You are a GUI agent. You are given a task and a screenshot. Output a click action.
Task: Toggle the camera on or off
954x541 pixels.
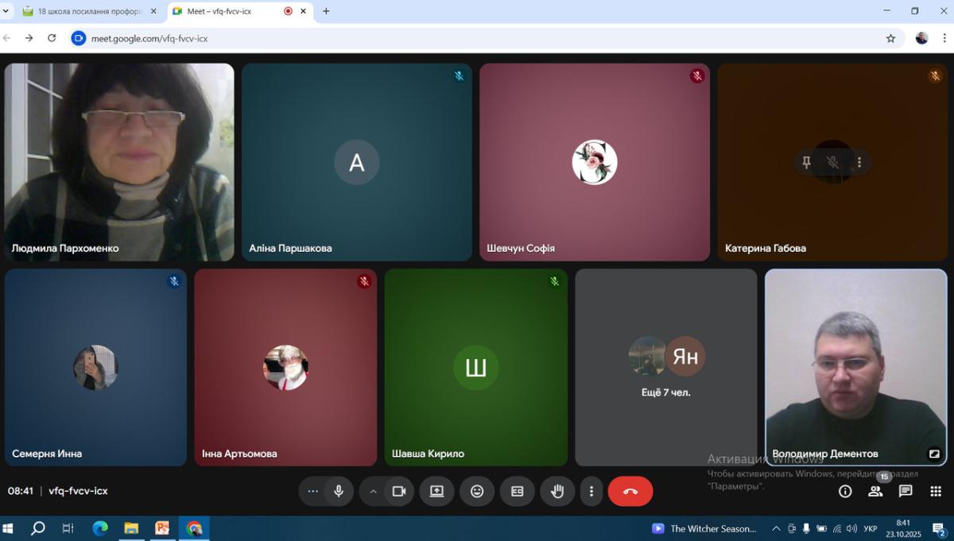pos(399,492)
